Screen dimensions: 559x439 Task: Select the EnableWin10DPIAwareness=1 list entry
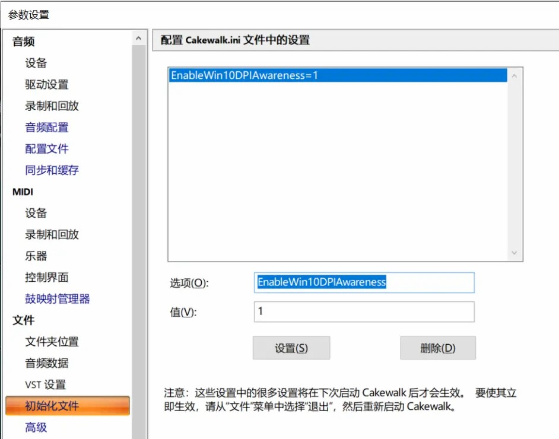(338, 75)
